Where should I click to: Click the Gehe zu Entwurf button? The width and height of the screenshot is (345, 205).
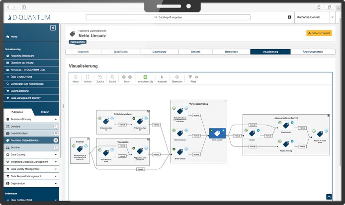pos(319,33)
